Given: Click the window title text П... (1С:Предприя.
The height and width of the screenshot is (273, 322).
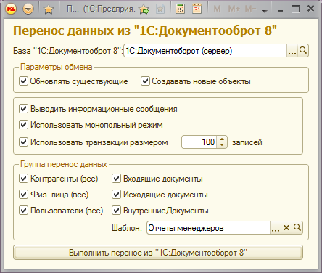Looking at the screenshot, I should coord(101,9).
